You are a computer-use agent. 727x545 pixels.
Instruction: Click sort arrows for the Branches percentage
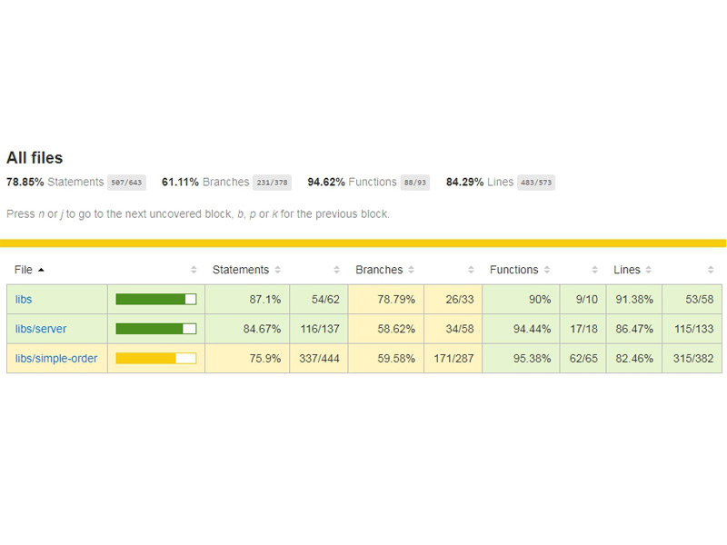tap(412, 270)
